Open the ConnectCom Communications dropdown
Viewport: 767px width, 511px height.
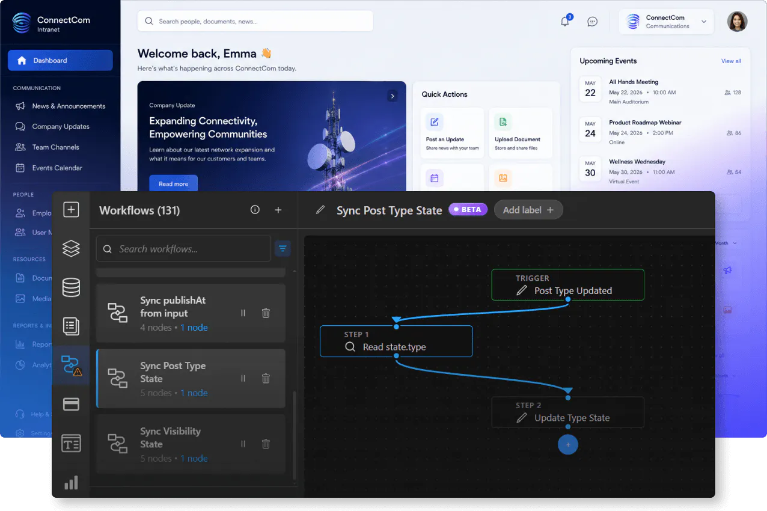667,22
